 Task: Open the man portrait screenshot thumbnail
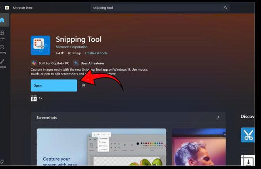(199, 147)
